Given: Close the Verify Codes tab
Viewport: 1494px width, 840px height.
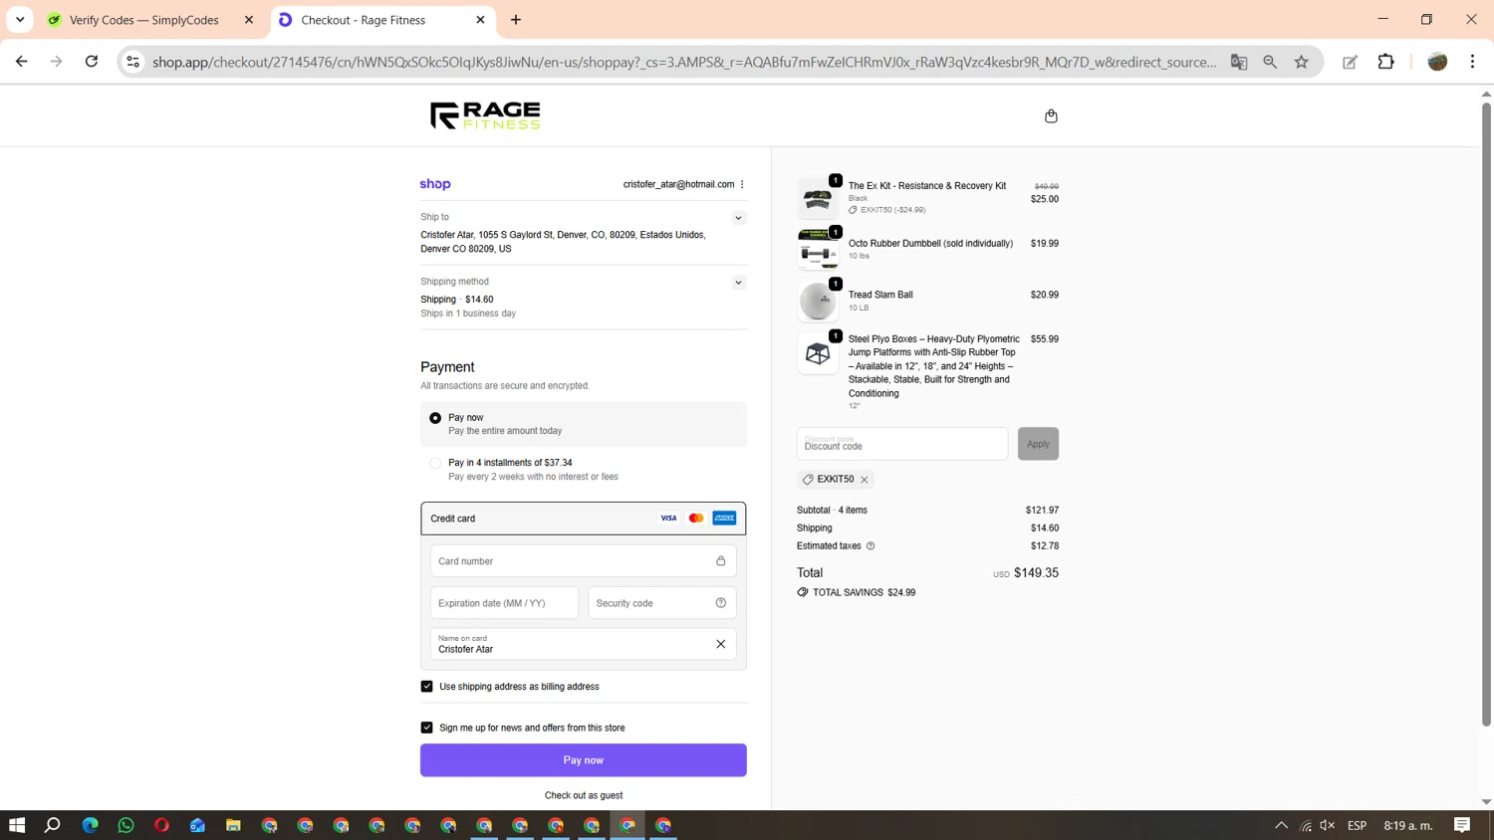Looking at the screenshot, I should tap(249, 20).
